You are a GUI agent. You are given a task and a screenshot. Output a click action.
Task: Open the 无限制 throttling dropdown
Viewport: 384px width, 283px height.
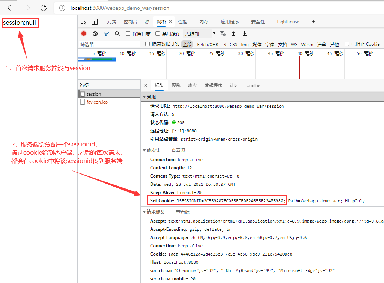tap(200, 33)
